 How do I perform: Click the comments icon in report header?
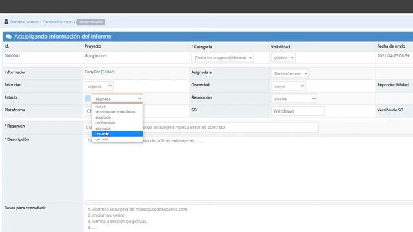tap(8, 37)
